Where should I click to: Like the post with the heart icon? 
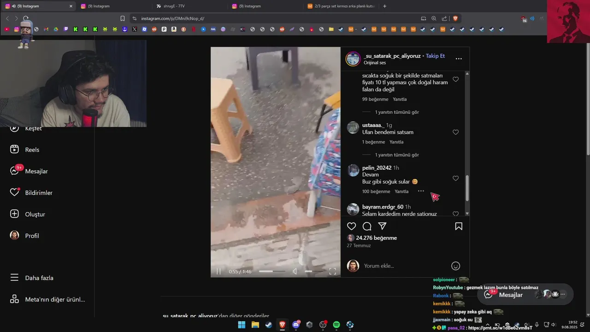coord(352,226)
